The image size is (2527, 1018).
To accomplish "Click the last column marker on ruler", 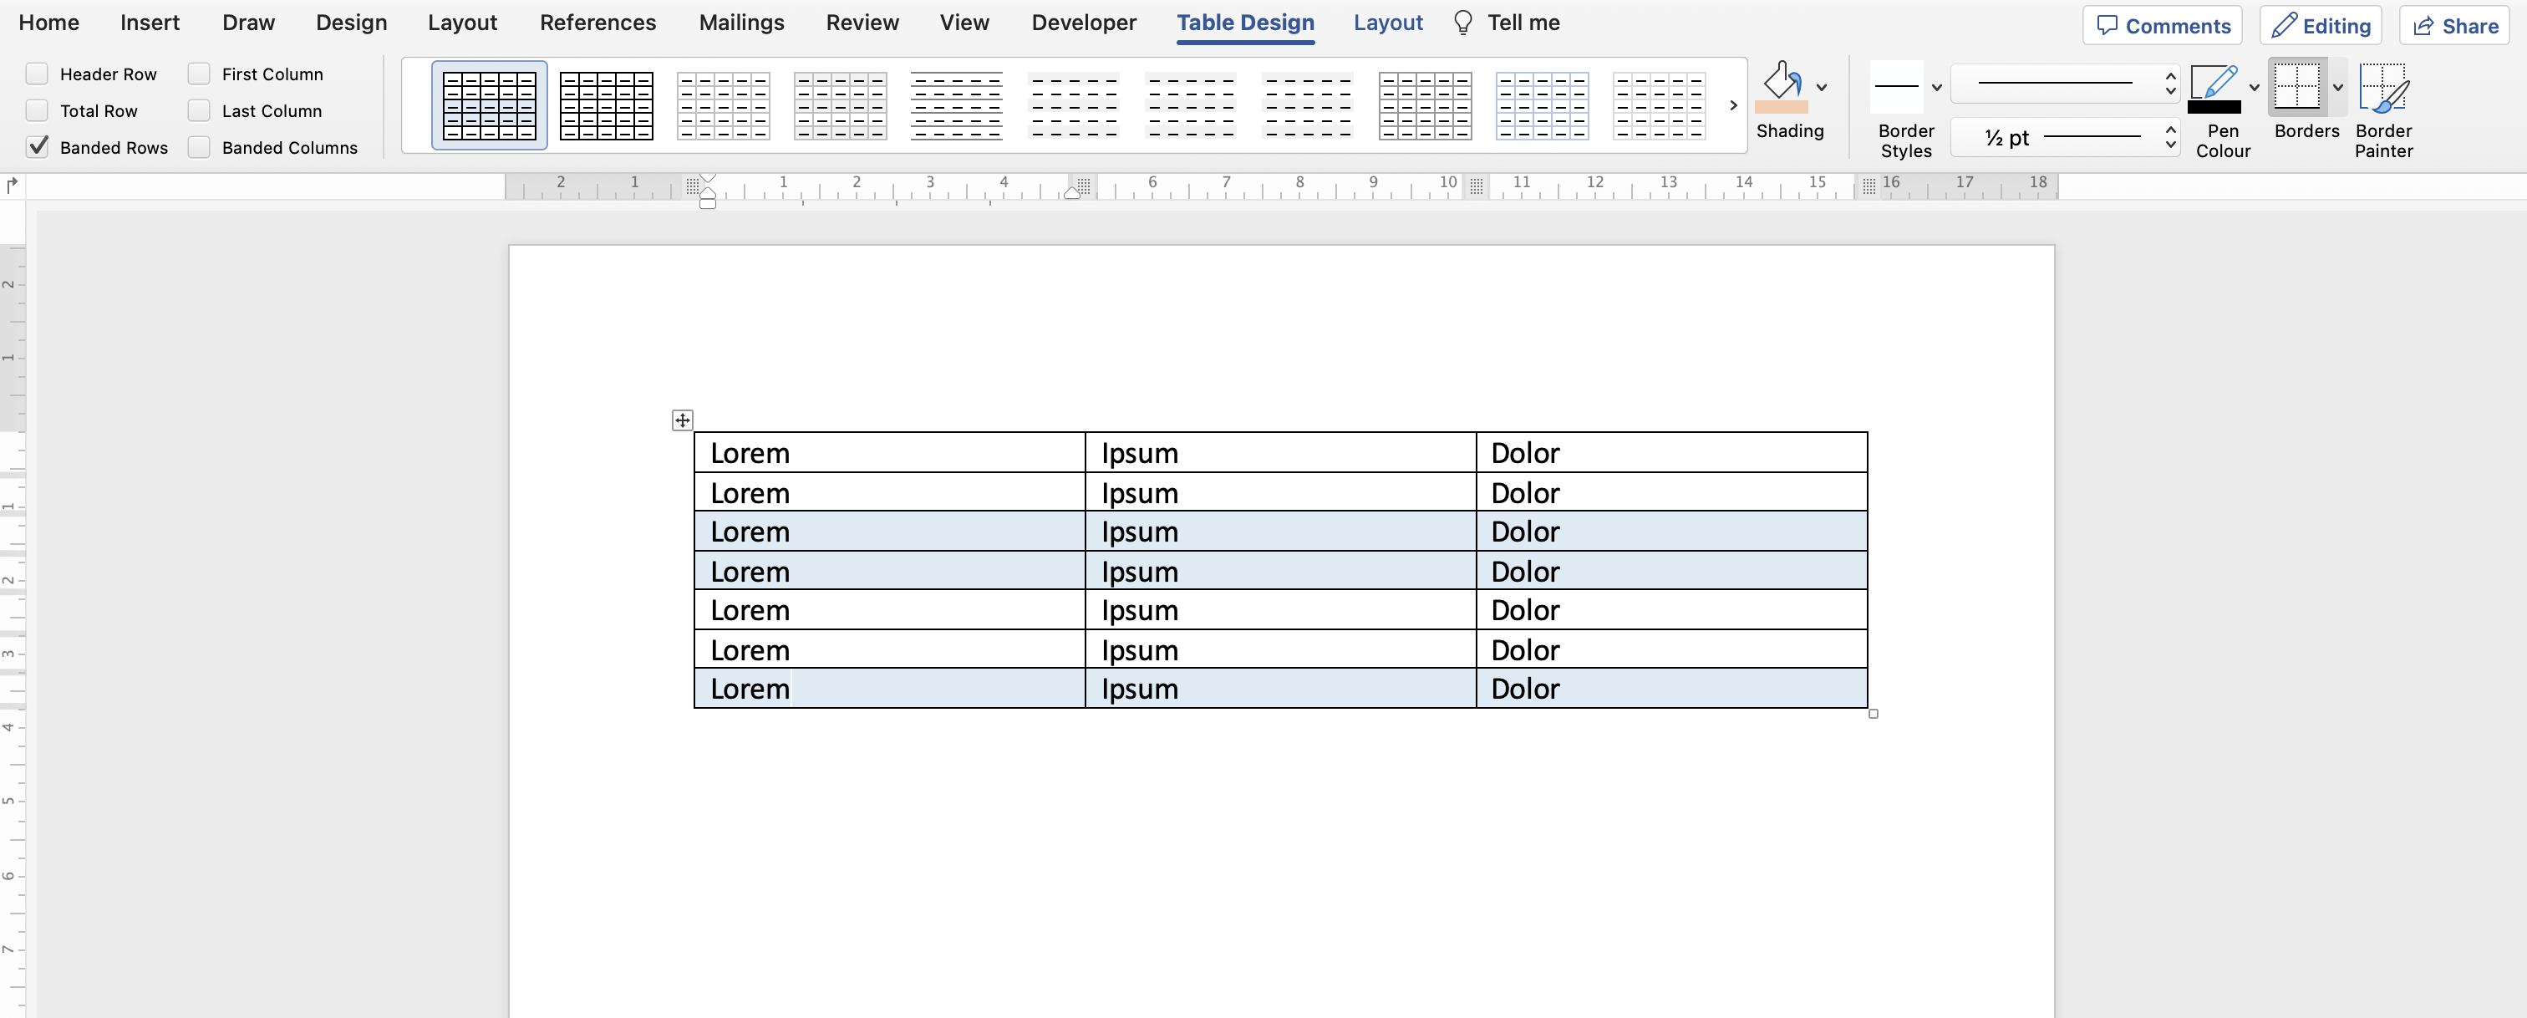I will 1869,186.
